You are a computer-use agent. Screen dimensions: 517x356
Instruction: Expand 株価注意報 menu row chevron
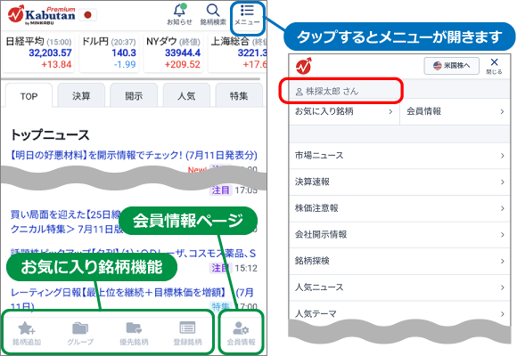point(502,208)
